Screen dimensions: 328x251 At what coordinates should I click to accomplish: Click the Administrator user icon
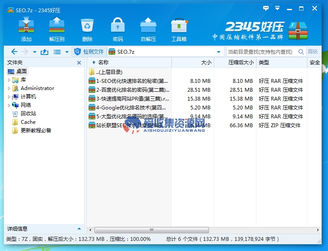(15, 88)
